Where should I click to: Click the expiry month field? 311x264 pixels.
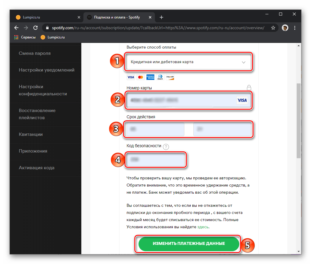[155, 129]
